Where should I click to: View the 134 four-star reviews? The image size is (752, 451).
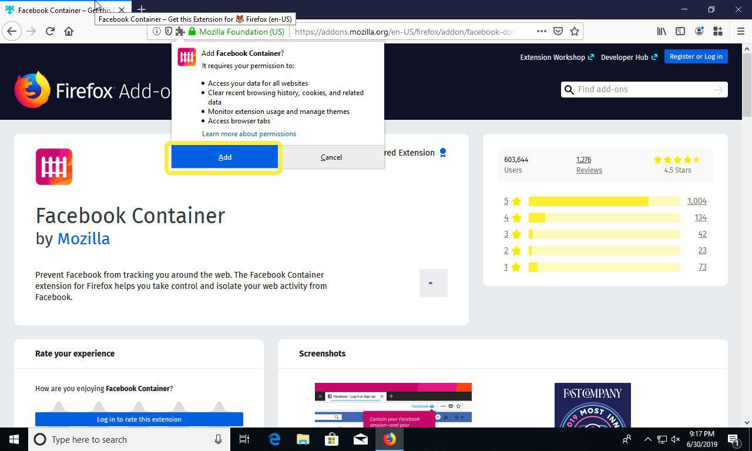tap(700, 217)
